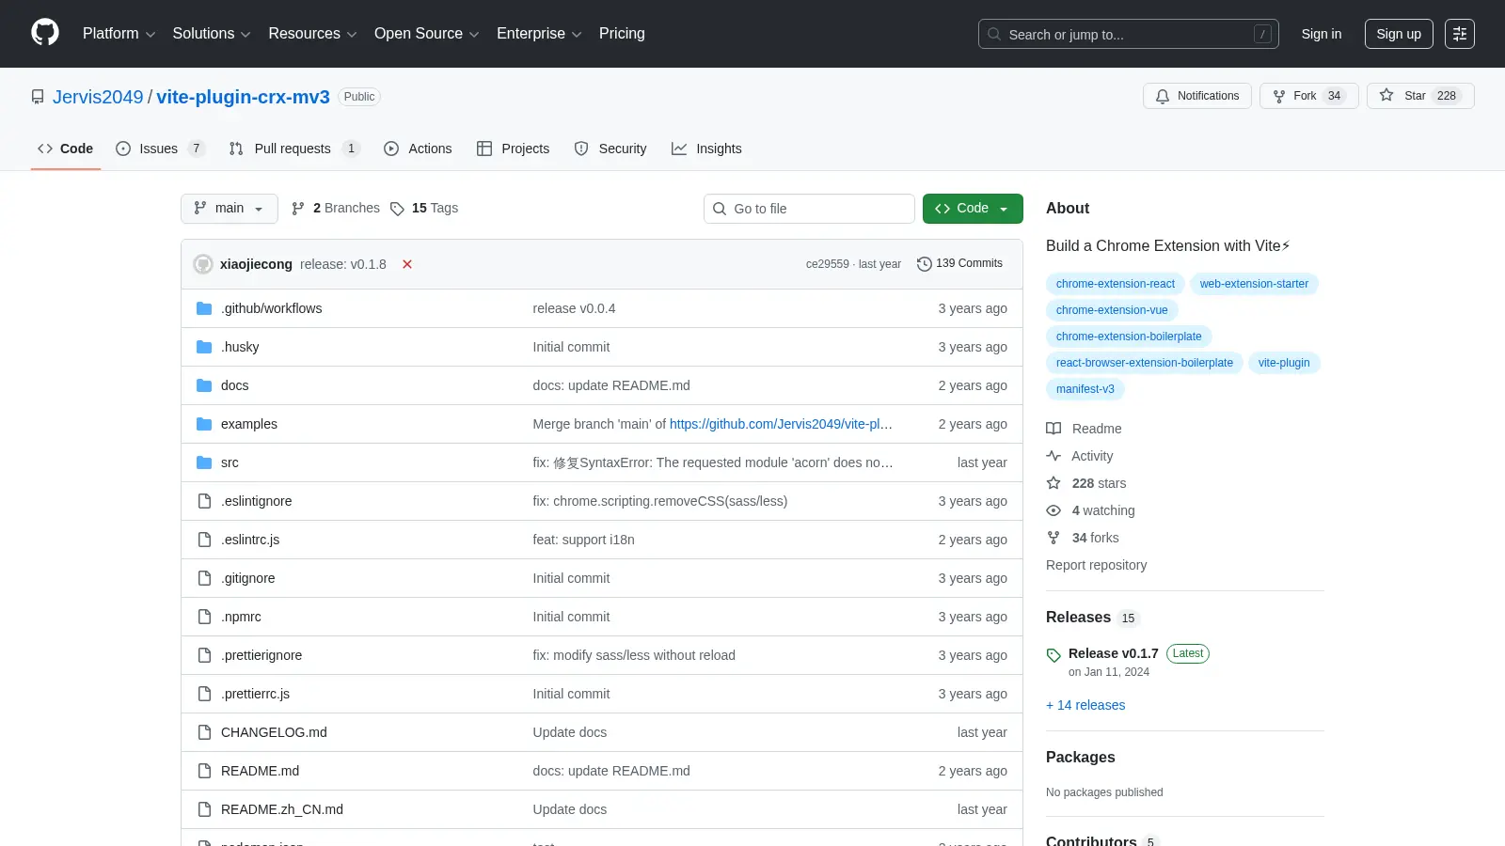This screenshot has height=846, width=1505.
Task: Click the clock history icon for 139 Commits
Action: [x=925, y=264]
